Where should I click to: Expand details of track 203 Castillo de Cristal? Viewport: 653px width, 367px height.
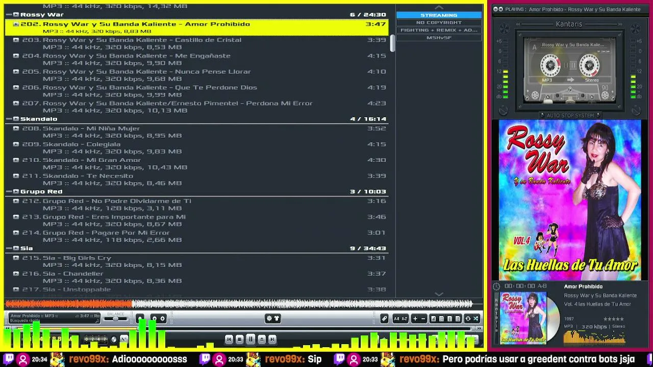coord(16,40)
